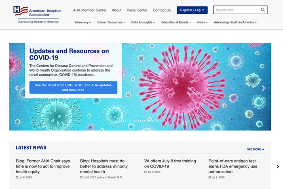Click the Advancing Health in America tagline
This screenshot has height=189, width=283.
38,22
